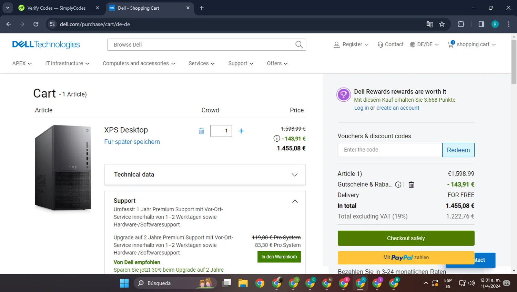This screenshot has width=517, height=292.
Task: Open Windows Start menu
Action: click(x=124, y=283)
